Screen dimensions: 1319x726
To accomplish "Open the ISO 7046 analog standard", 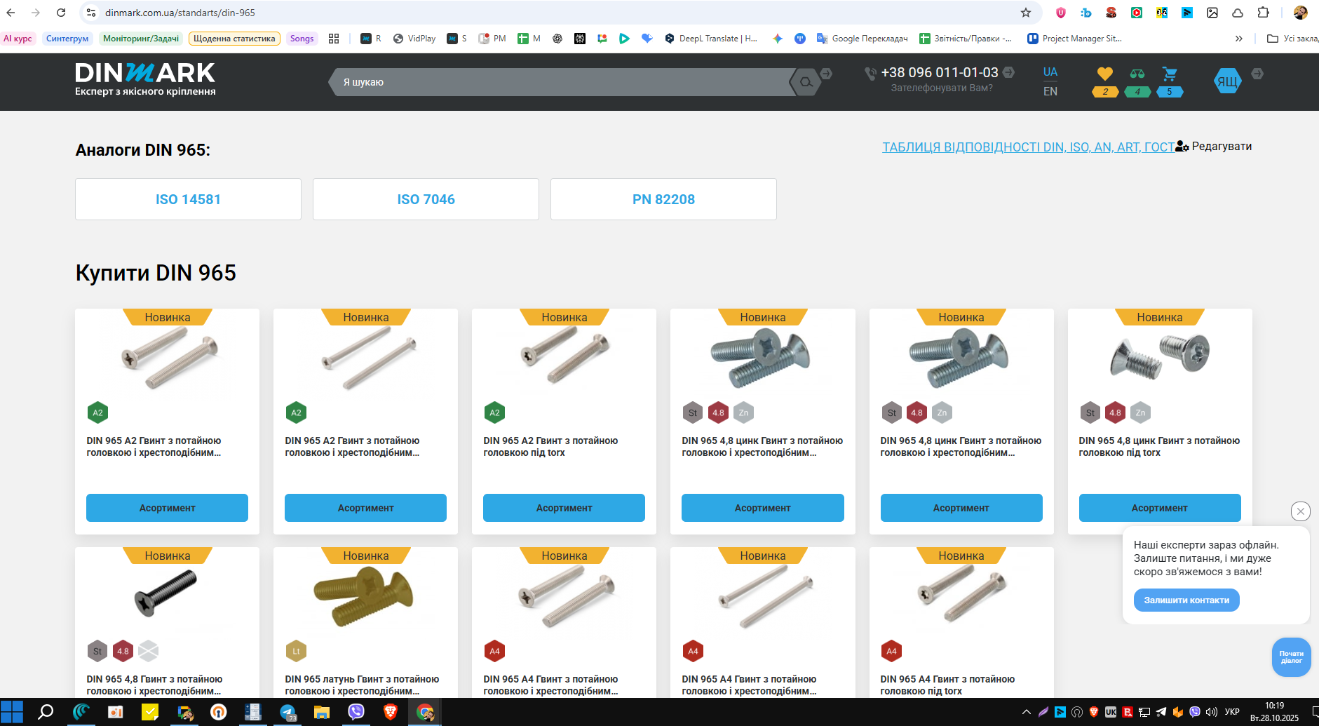I will pyautogui.click(x=426, y=199).
